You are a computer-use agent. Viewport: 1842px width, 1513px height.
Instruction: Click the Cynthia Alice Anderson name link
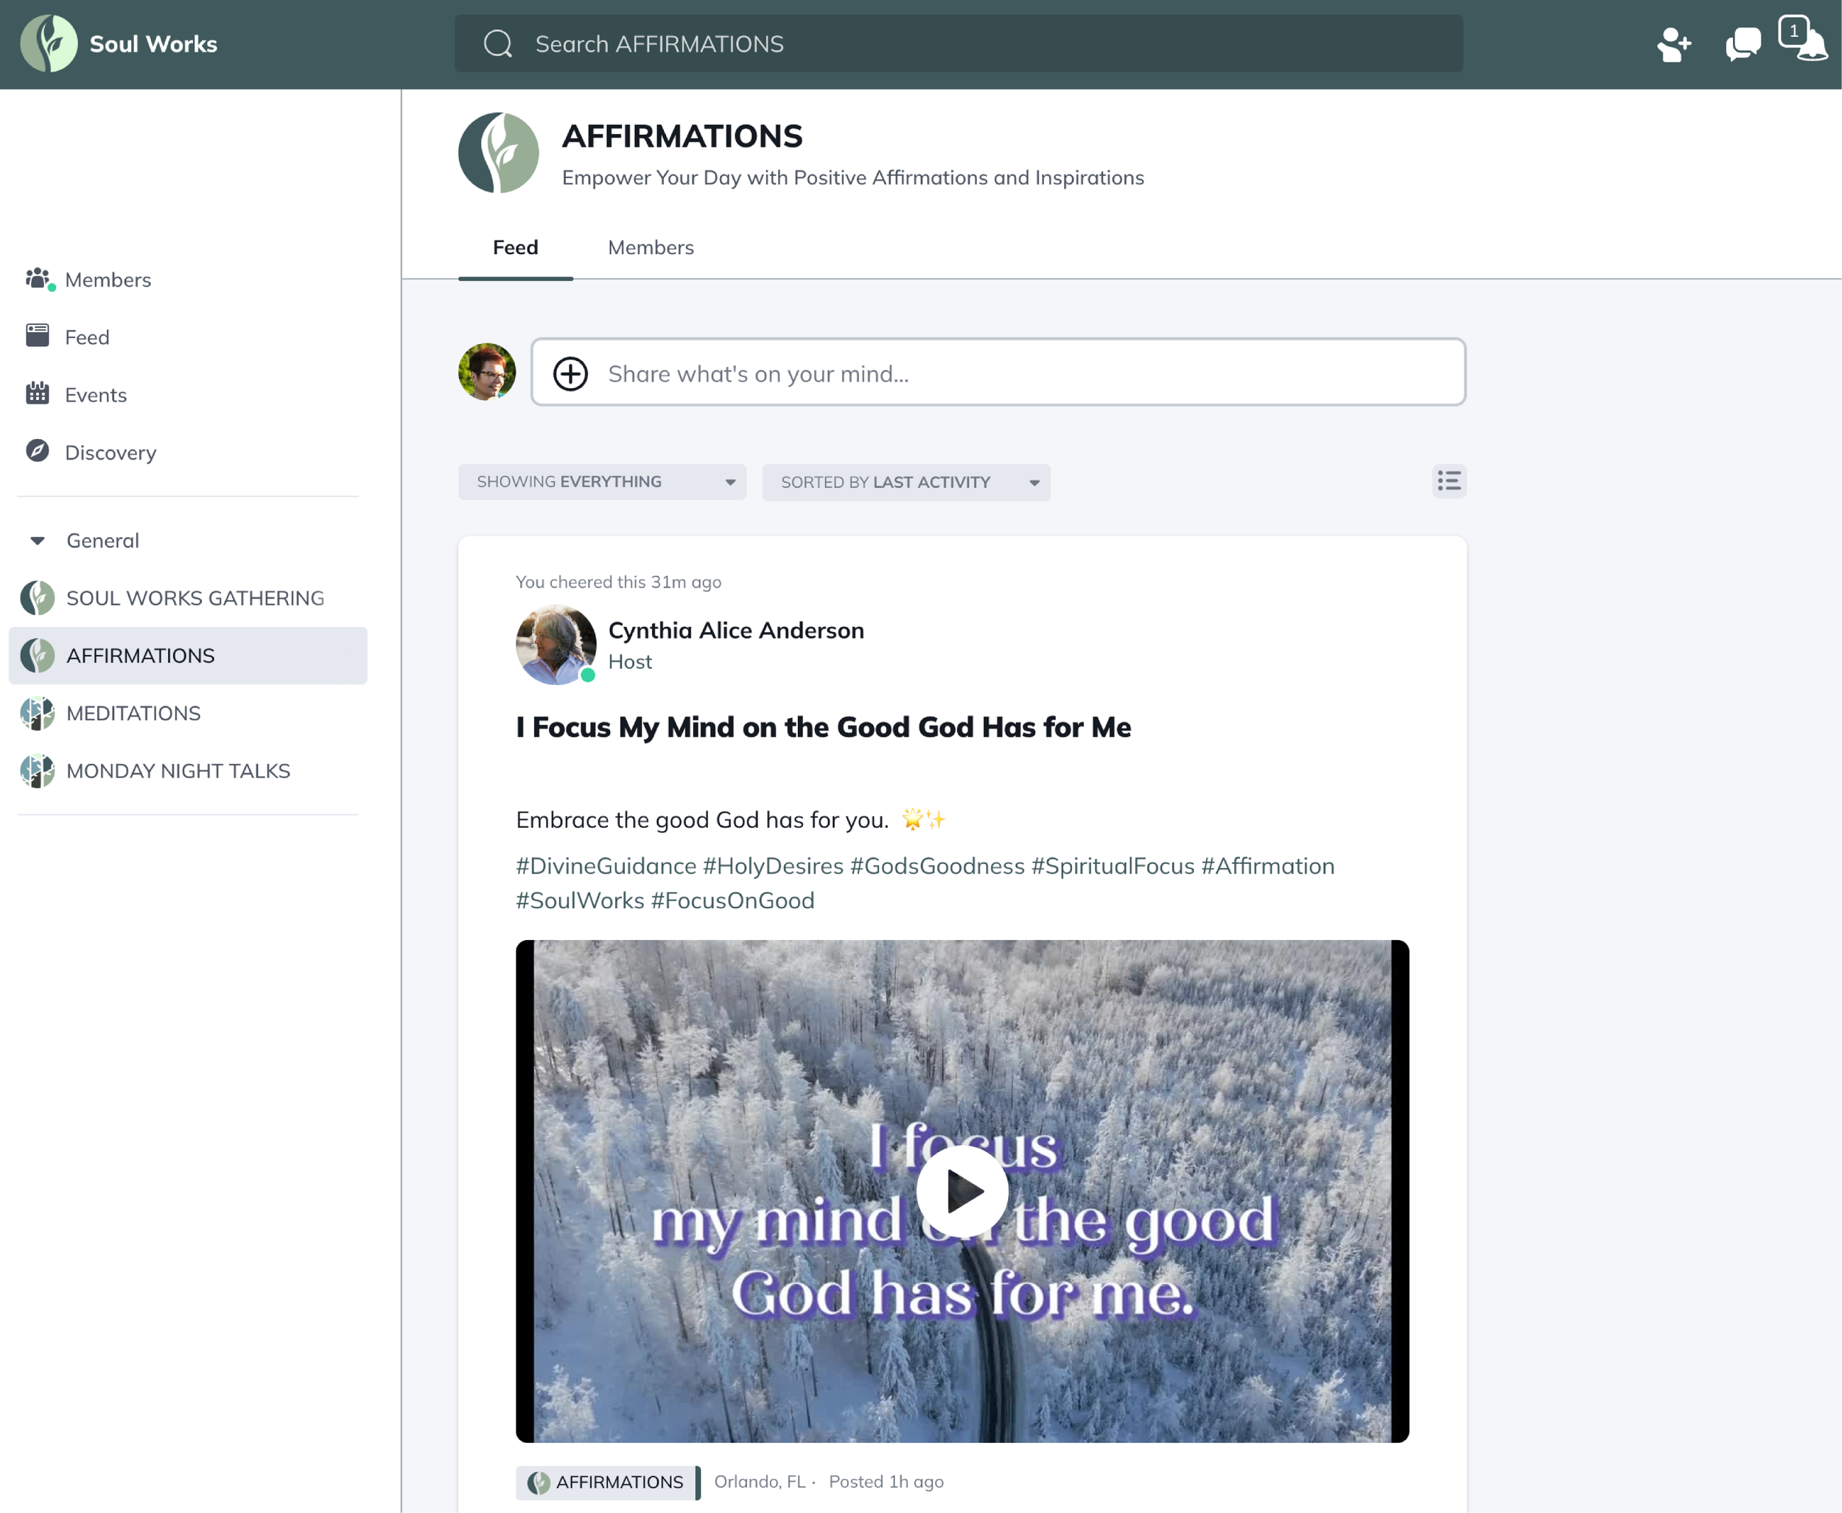pos(735,630)
